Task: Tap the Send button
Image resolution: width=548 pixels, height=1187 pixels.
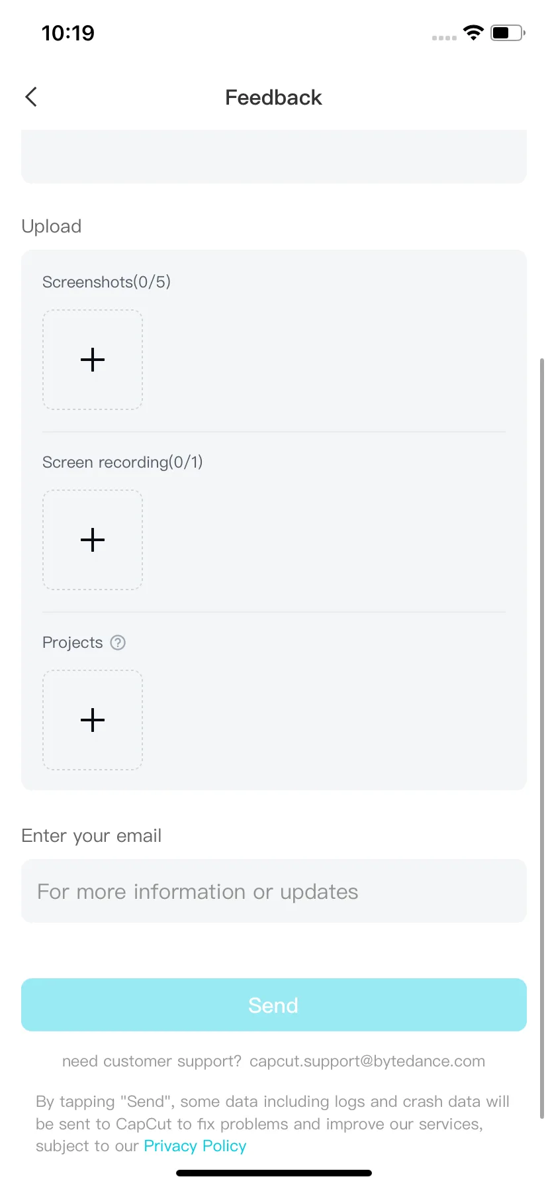Action: 274,1005
